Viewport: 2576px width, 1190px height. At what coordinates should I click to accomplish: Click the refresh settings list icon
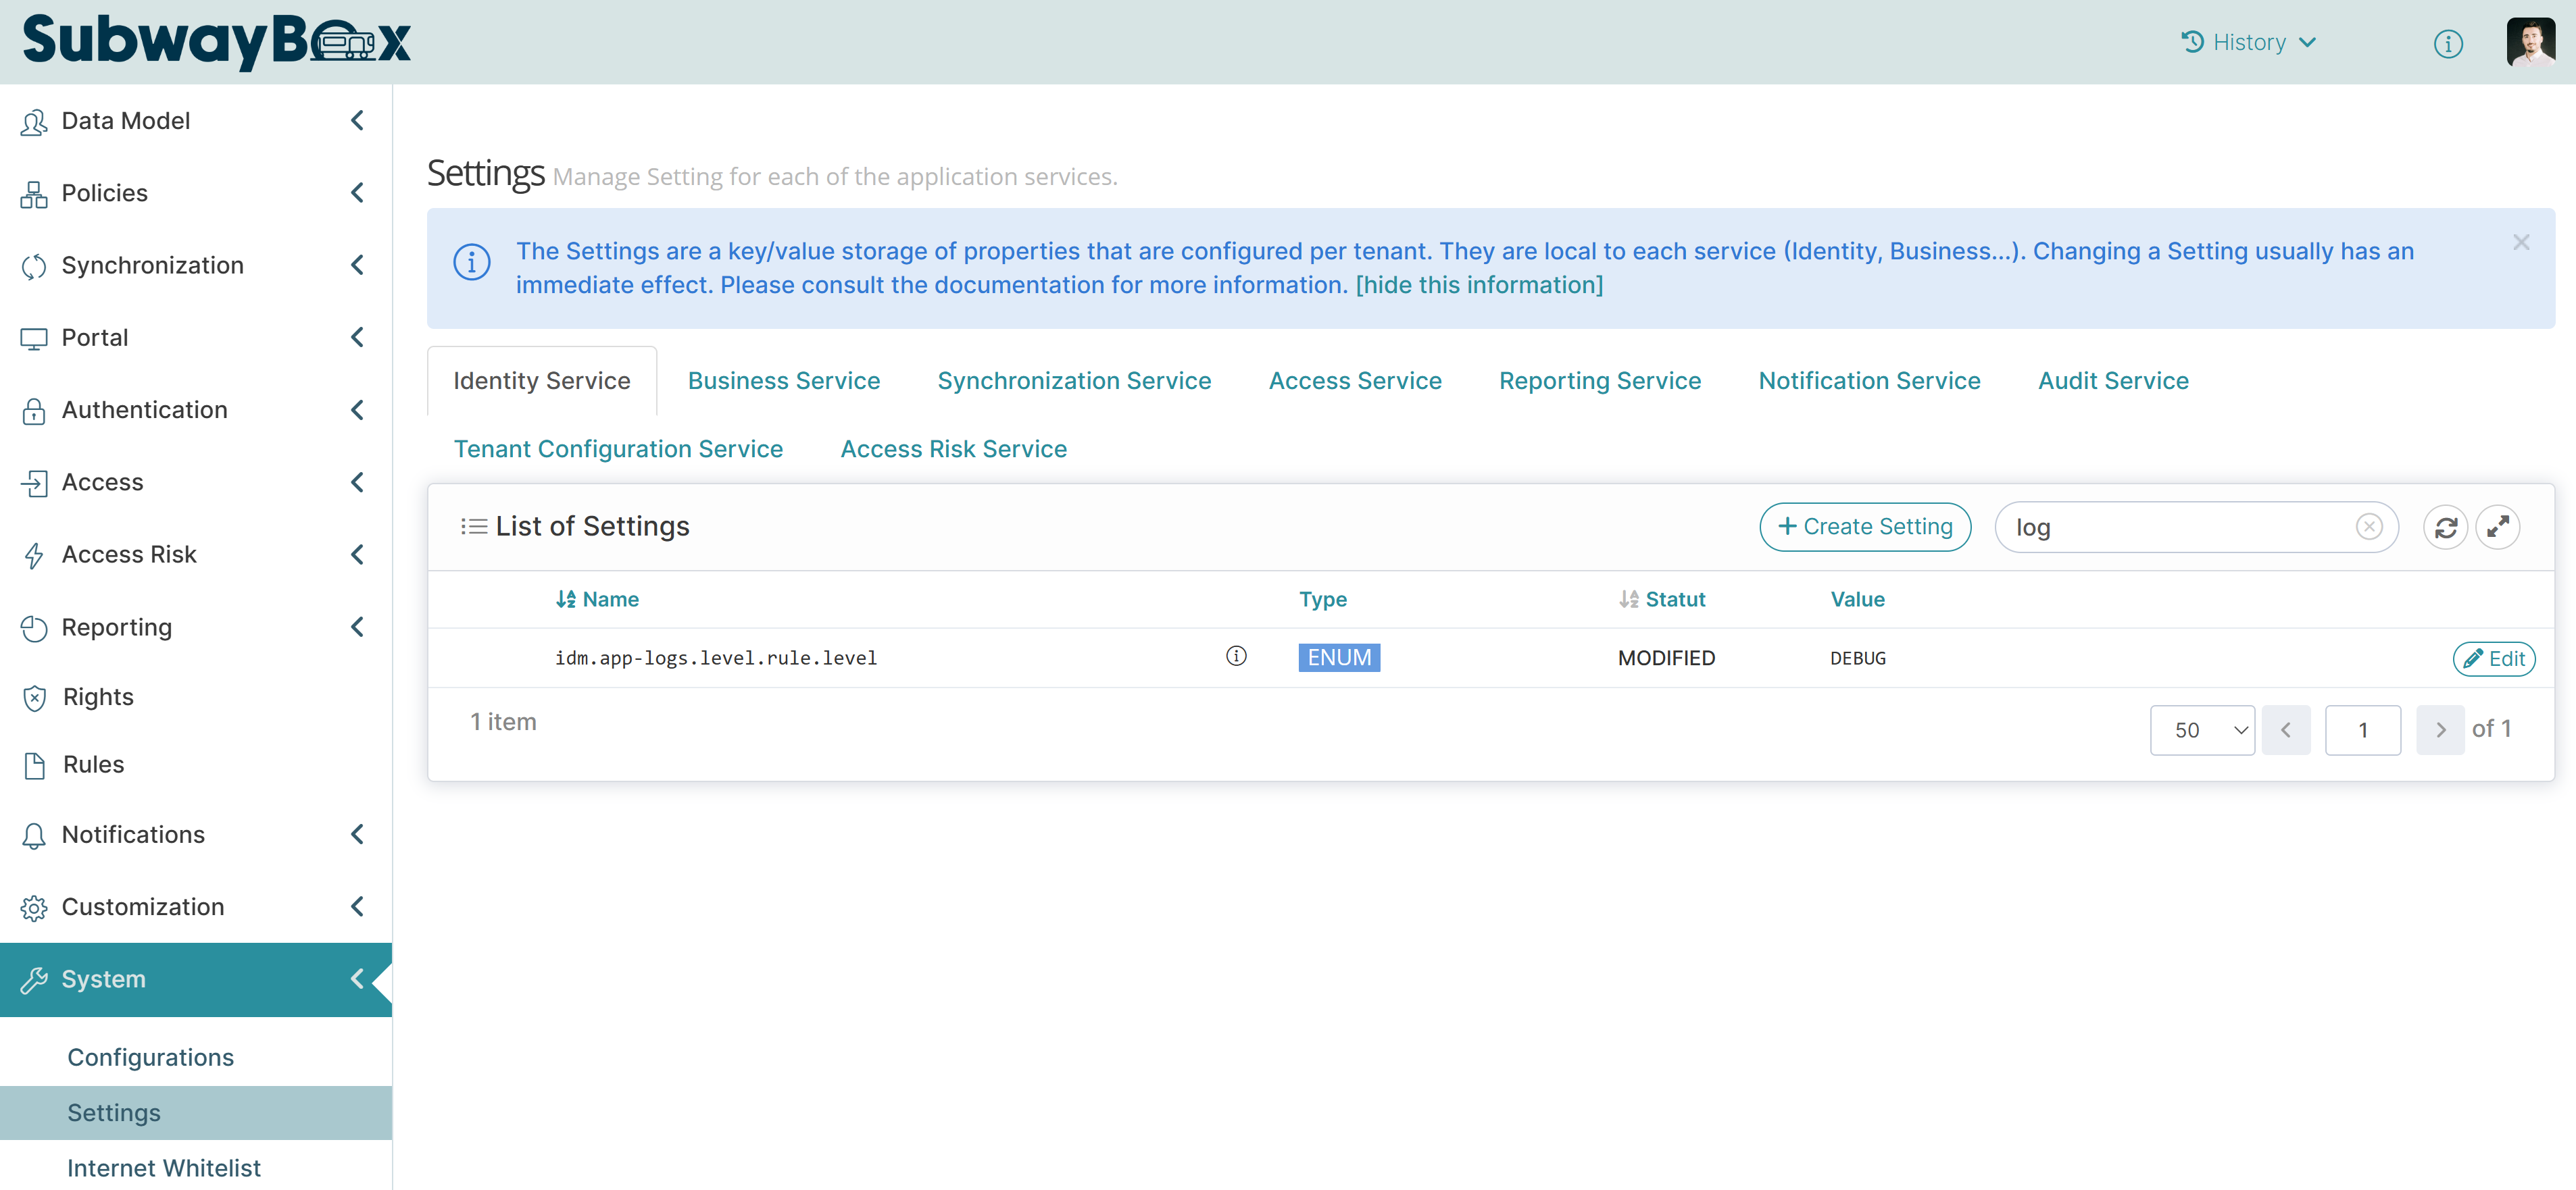pyautogui.click(x=2445, y=527)
